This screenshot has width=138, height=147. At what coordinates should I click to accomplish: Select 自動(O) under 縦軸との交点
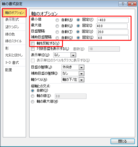33,91
